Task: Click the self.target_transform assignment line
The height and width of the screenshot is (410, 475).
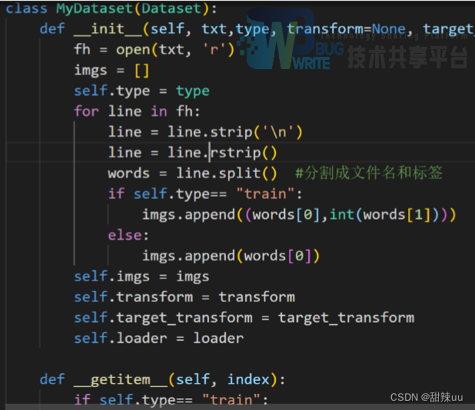Action: click(x=244, y=317)
